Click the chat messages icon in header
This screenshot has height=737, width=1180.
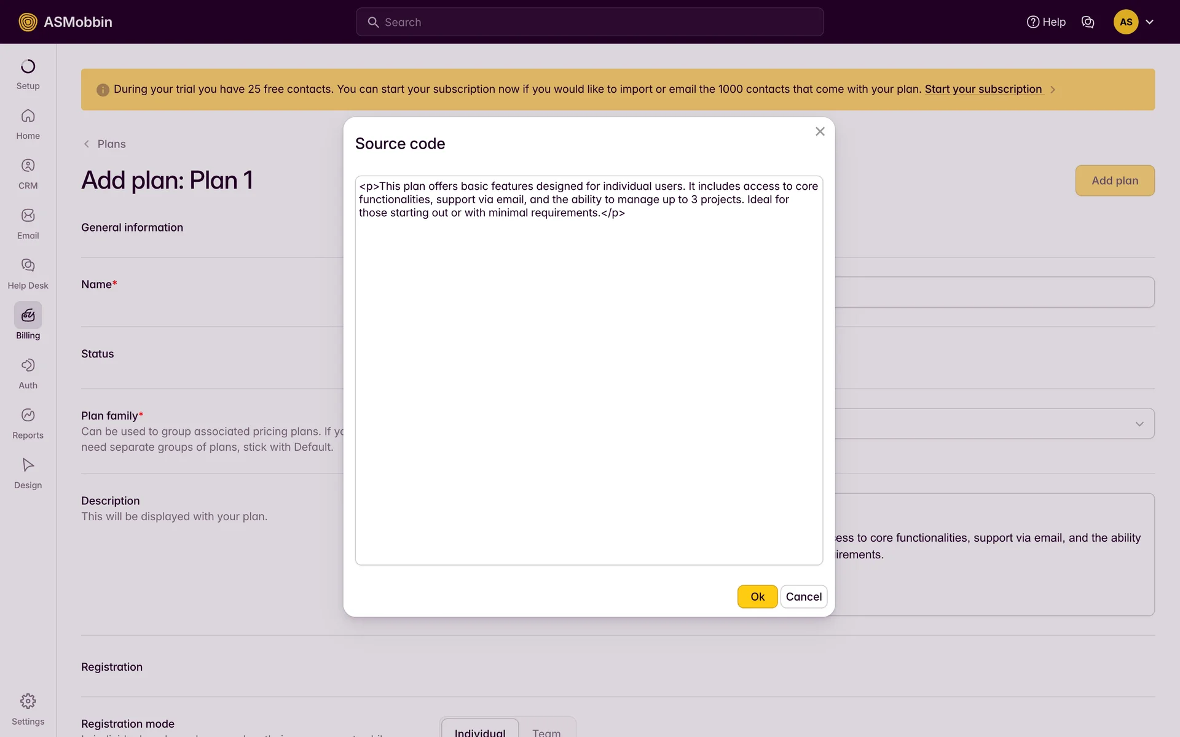point(1087,22)
